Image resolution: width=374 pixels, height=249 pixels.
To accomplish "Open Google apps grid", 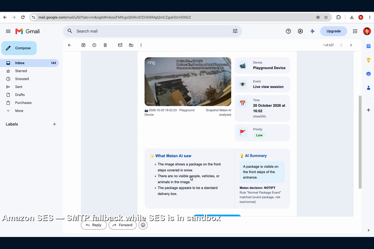I will click(355, 31).
